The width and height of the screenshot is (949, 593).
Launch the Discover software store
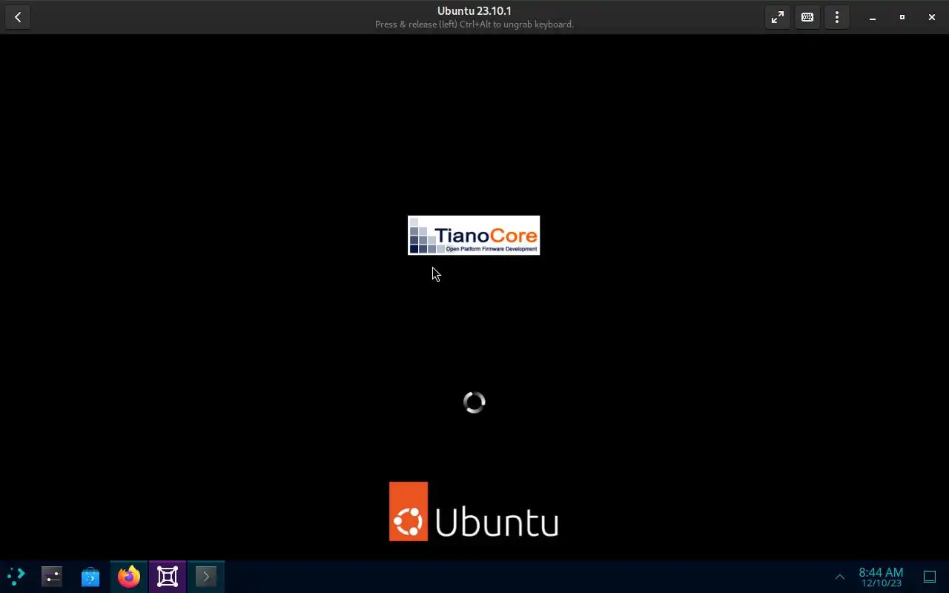coord(90,576)
